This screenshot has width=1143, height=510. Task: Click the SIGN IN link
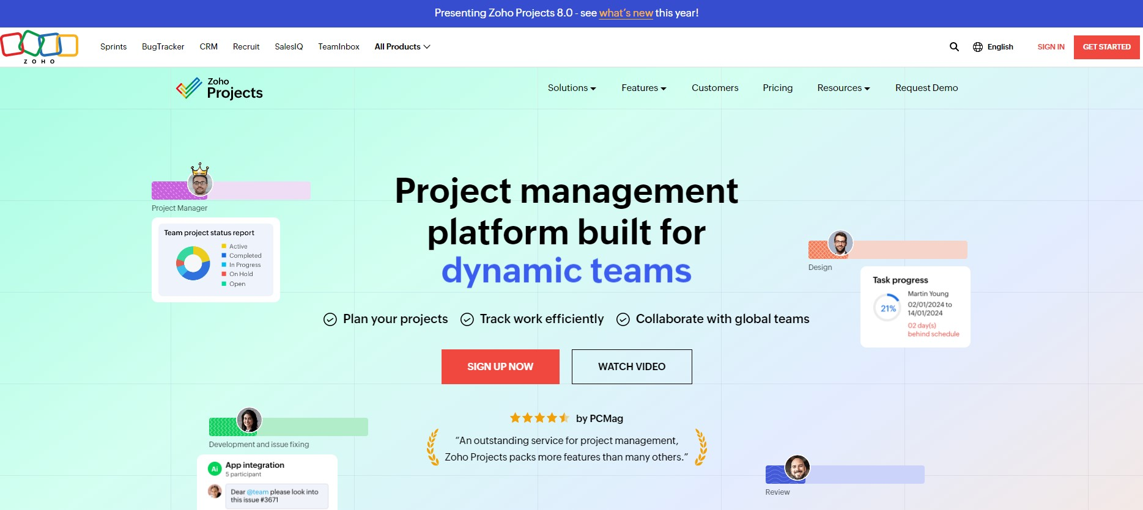1051,47
